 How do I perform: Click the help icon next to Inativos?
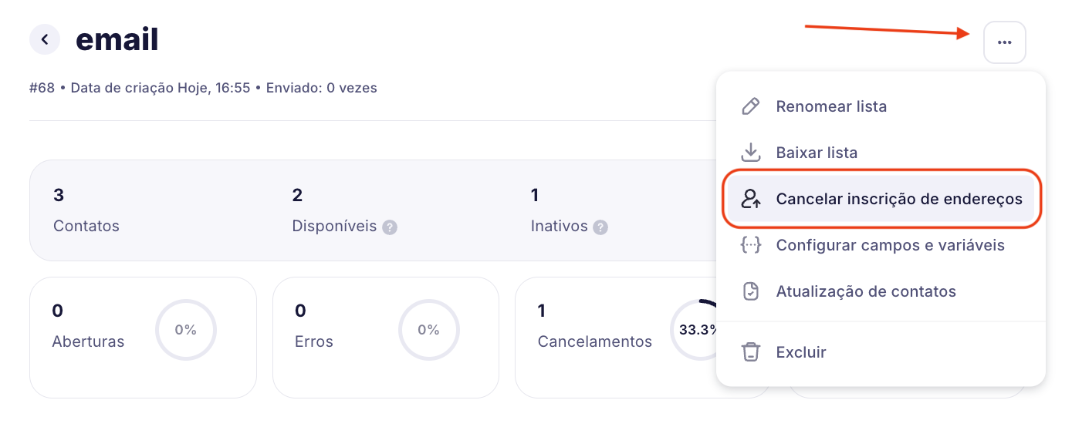click(600, 227)
